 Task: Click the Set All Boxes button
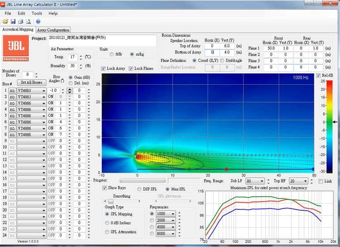[x=31, y=82]
